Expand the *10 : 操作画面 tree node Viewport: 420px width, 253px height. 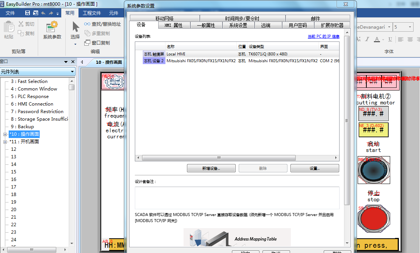[5, 134]
